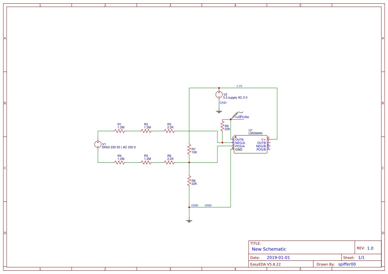Click the U1 LM358AN op-amp symbol

pyautogui.click(x=251, y=144)
